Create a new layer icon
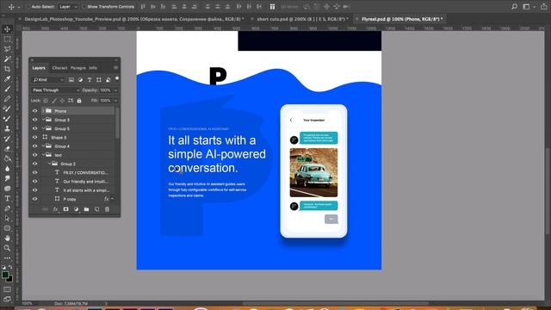This screenshot has height=310, width=551. click(96, 209)
